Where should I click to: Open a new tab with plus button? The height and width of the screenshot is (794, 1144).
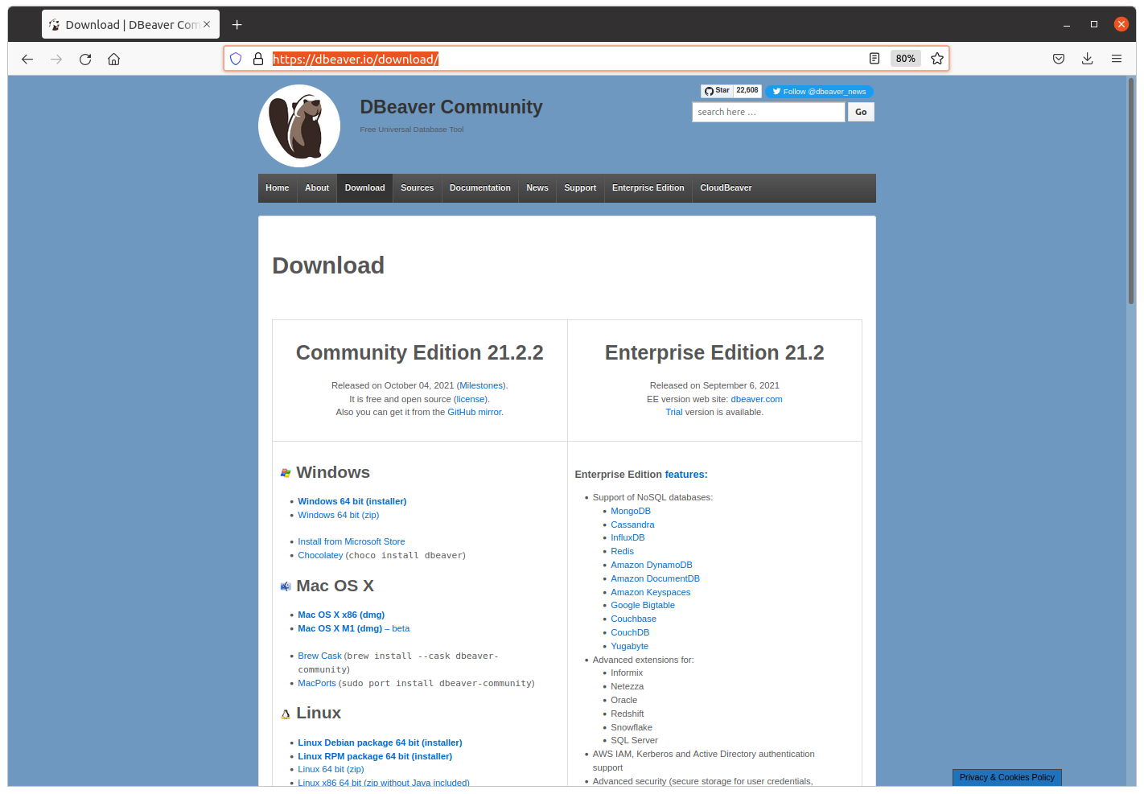pos(237,25)
